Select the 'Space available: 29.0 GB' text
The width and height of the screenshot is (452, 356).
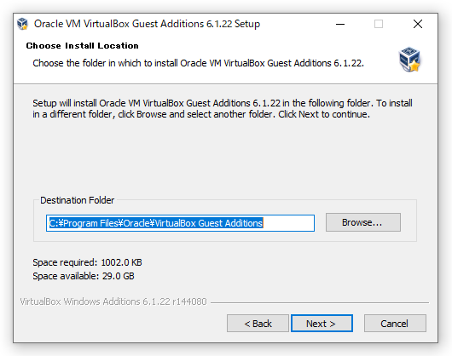84,276
